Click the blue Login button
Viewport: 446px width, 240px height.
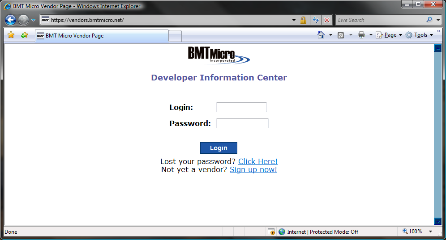[x=219, y=148]
